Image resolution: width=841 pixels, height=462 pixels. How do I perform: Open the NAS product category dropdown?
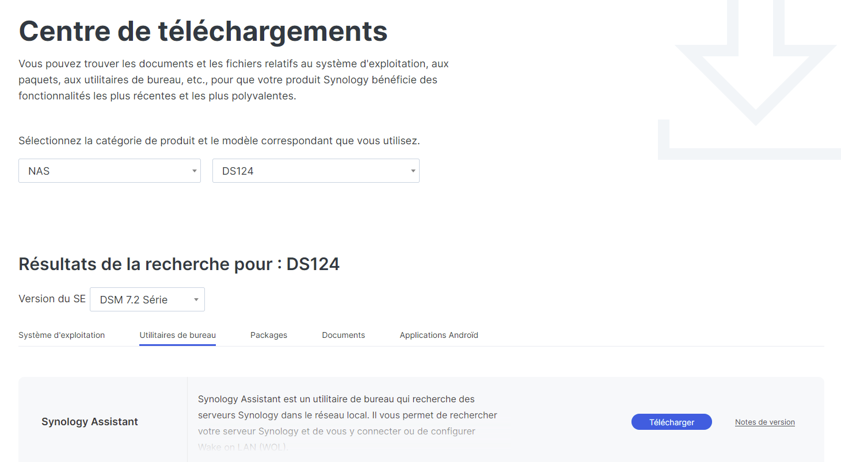(109, 171)
